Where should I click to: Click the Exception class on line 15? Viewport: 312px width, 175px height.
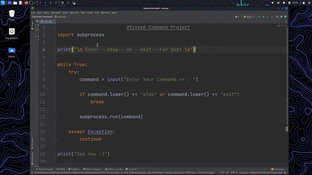click(x=100, y=132)
